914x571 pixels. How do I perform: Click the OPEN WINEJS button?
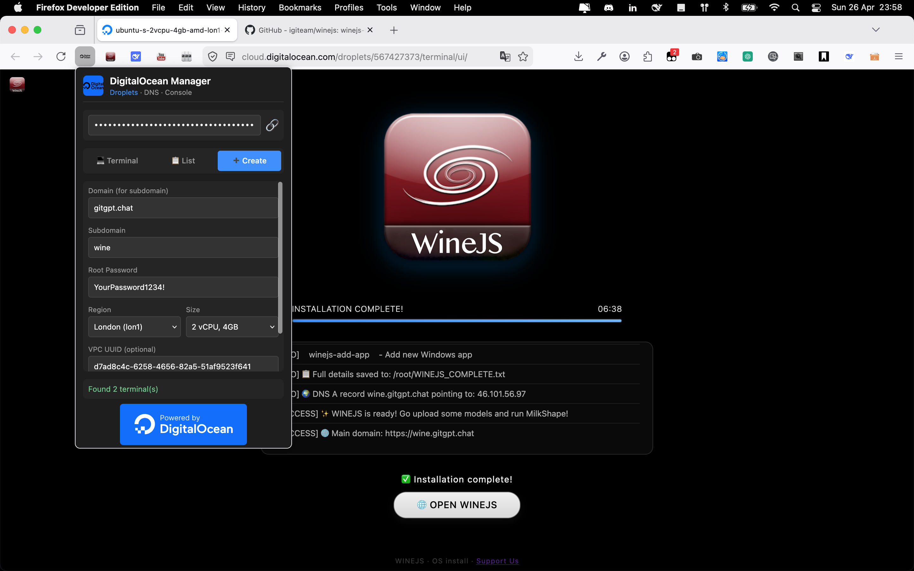pos(457,505)
